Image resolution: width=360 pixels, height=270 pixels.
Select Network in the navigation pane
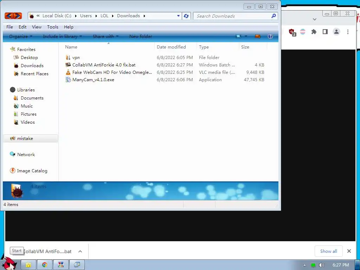[26, 155]
